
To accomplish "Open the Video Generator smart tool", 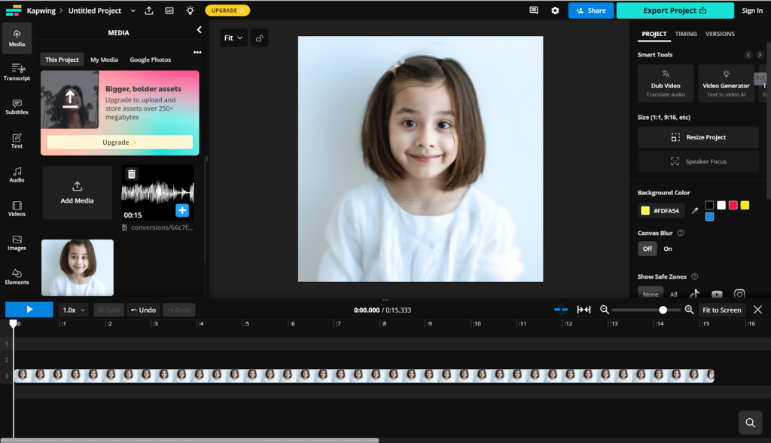I will point(726,83).
